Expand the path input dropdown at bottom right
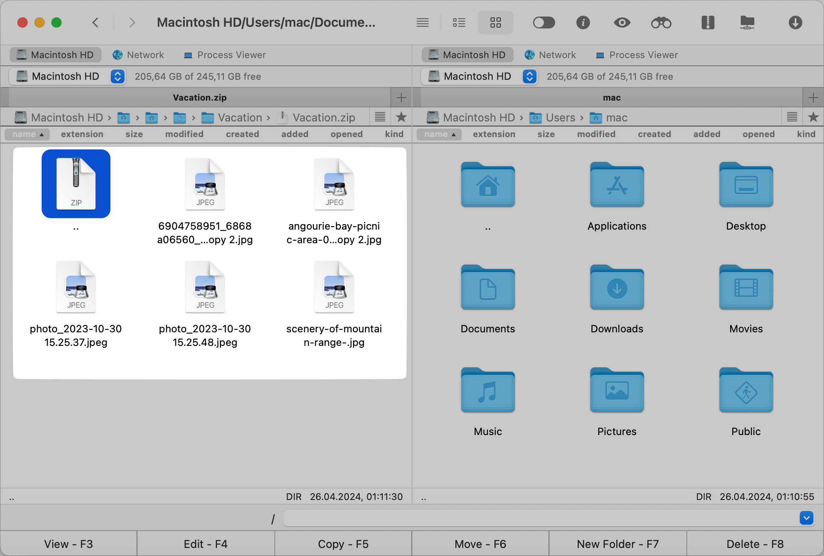The image size is (824, 556). [807, 518]
